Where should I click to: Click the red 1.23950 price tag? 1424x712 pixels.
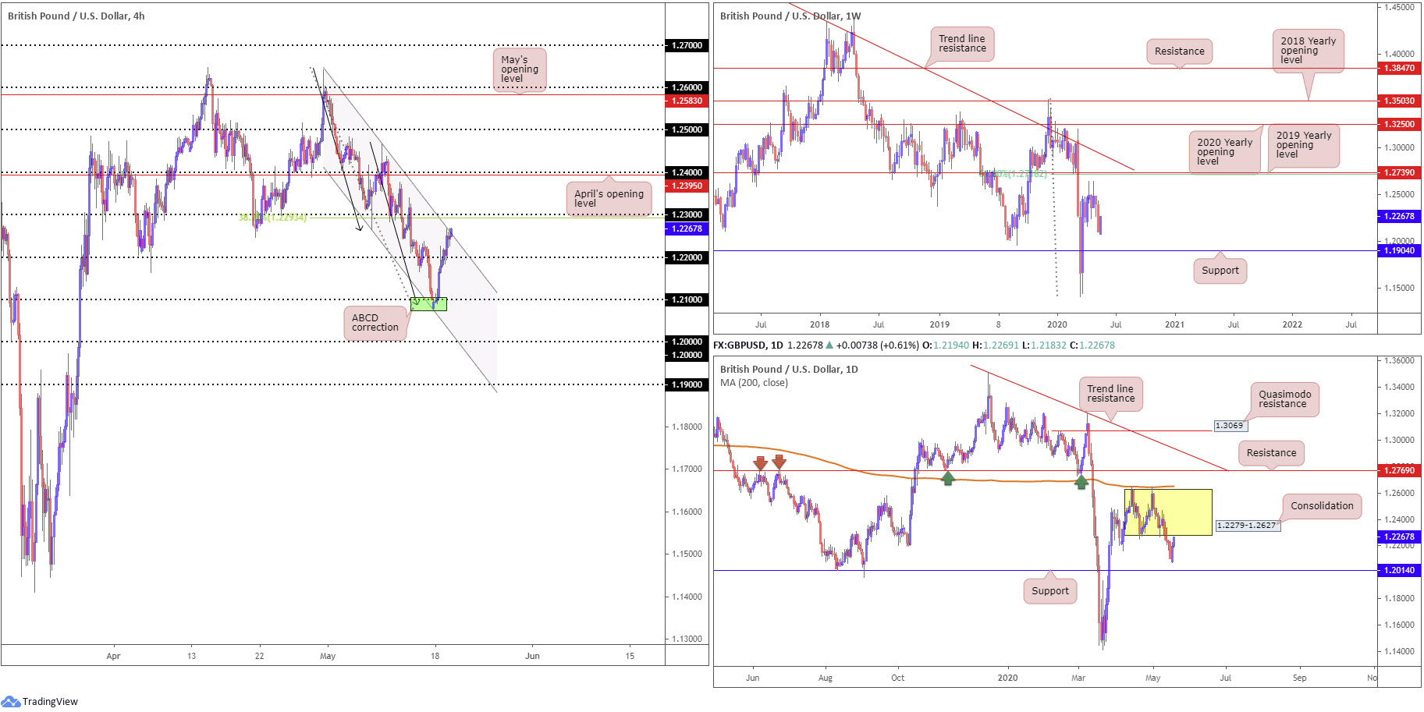(x=687, y=186)
